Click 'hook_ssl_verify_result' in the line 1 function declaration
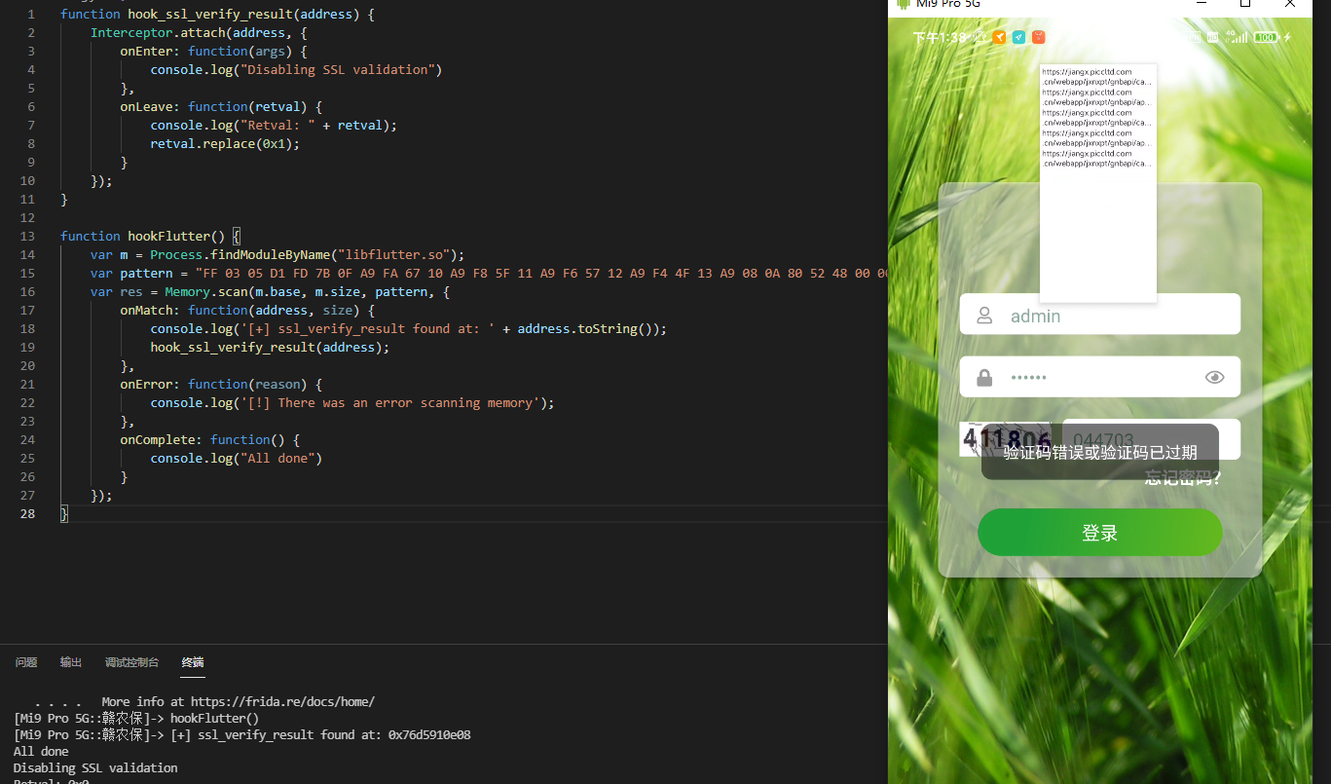 tap(209, 14)
